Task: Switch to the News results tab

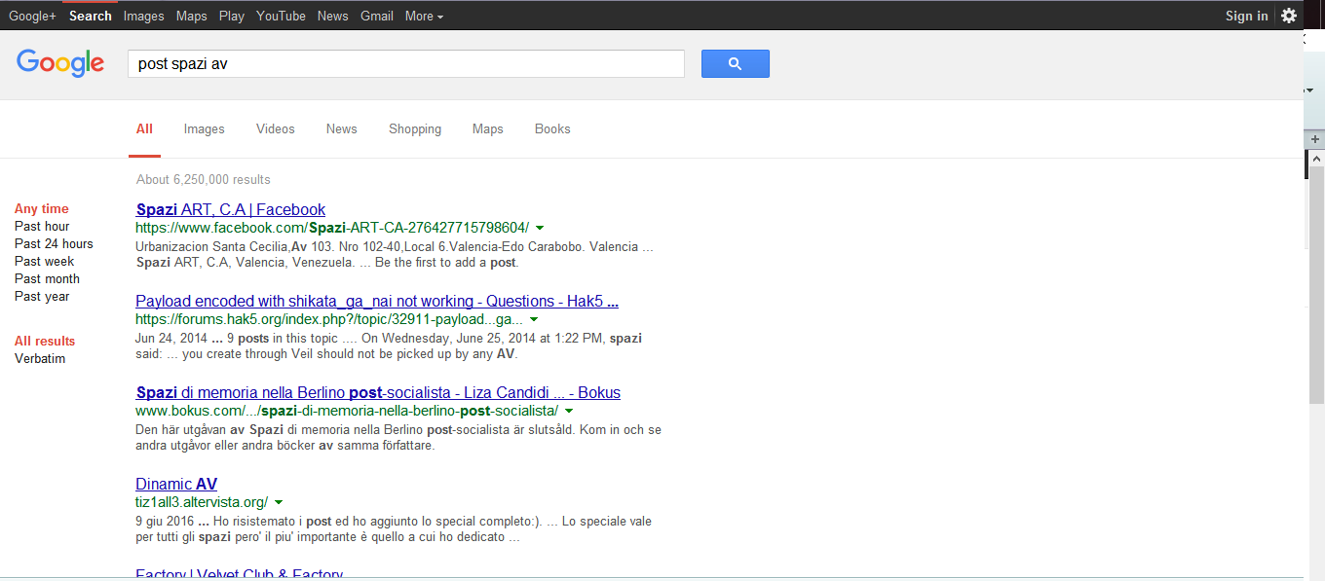Action: point(342,128)
